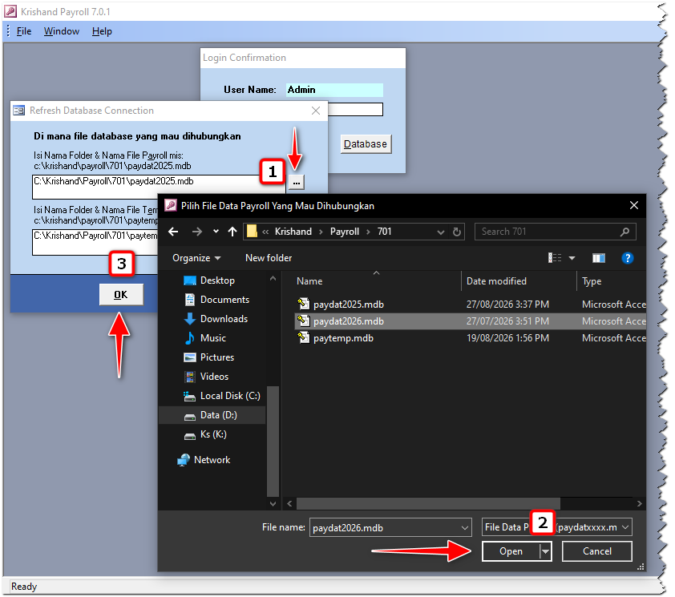Viewport: 675px width, 597px height.
Task: Open the File menu
Action: 24,31
